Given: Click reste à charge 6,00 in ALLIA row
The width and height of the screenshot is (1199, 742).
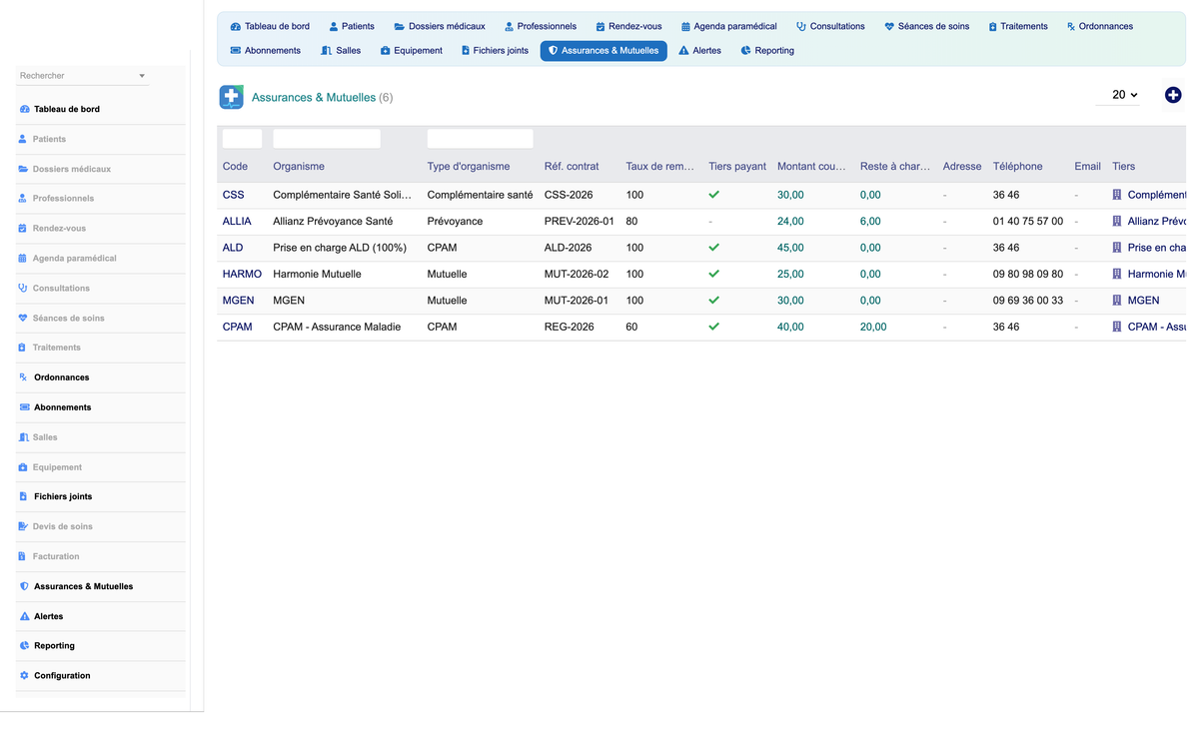Looking at the screenshot, I should [x=870, y=221].
